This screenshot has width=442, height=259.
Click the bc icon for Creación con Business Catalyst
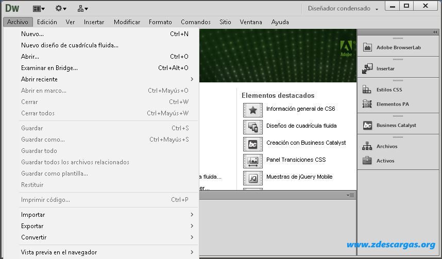(253, 144)
